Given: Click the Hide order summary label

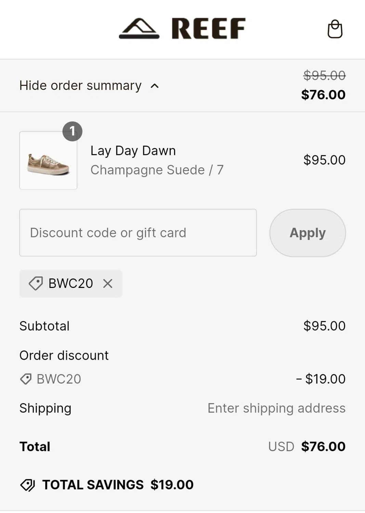Looking at the screenshot, I should pyautogui.click(x=80, y=85).
